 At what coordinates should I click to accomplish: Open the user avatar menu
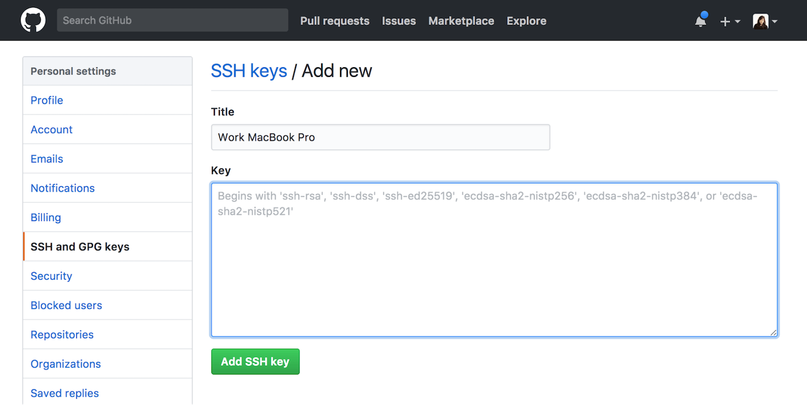765,21
